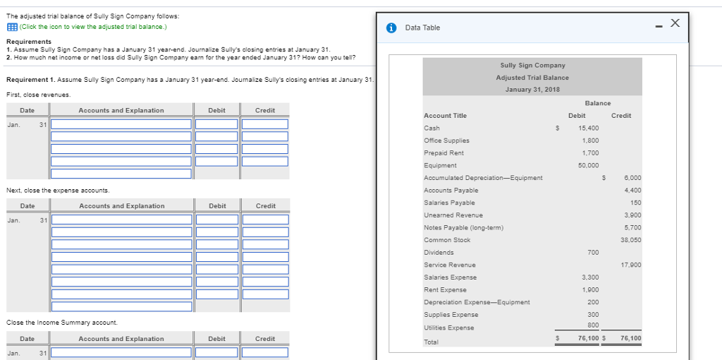The image size is (722, 360).
Task: Select first-row Credit field in close revenues entry
Action: [265, 124]
